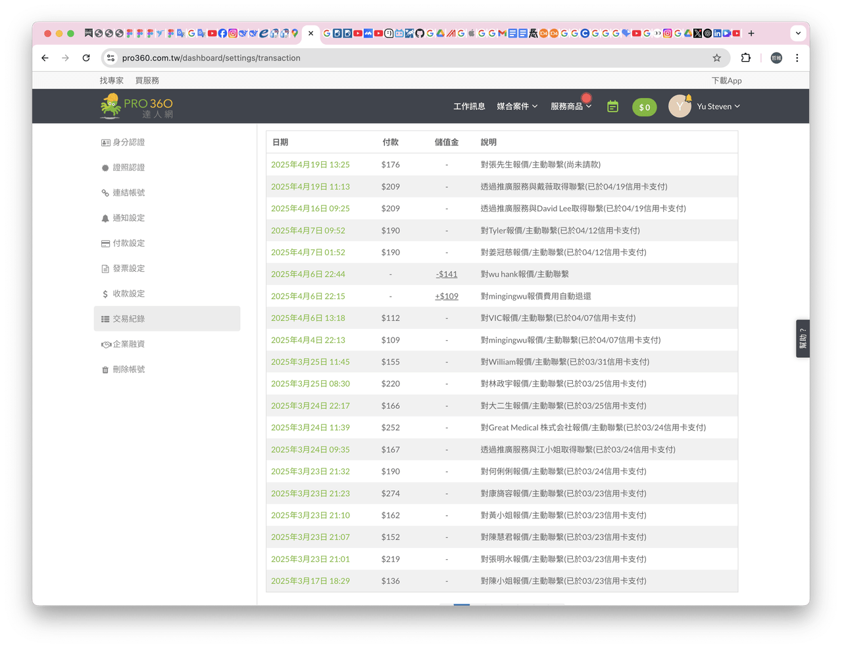Open the Chrome three-dot menu
The width and height of the screenshot is (842, 648).
[797, 58]
